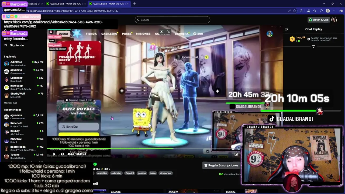
Task: Click the Regala Suscripciones button
Action: pos(221,165)
